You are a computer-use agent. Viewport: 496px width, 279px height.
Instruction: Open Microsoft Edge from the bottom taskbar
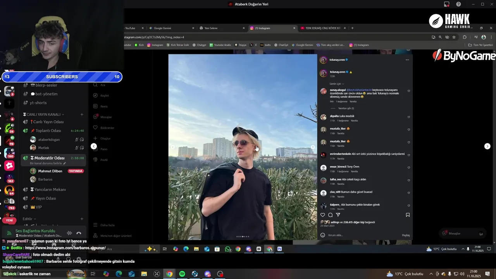(119, 274)
